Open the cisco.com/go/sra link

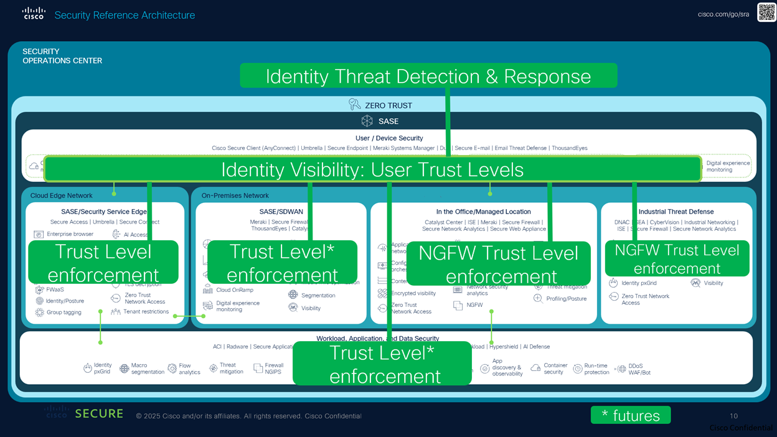pyautogui.click(x=723, y=15)
